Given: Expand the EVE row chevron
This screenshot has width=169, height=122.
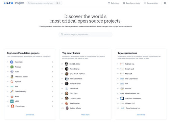Looking at the screenshot, I should pos(52,87).
